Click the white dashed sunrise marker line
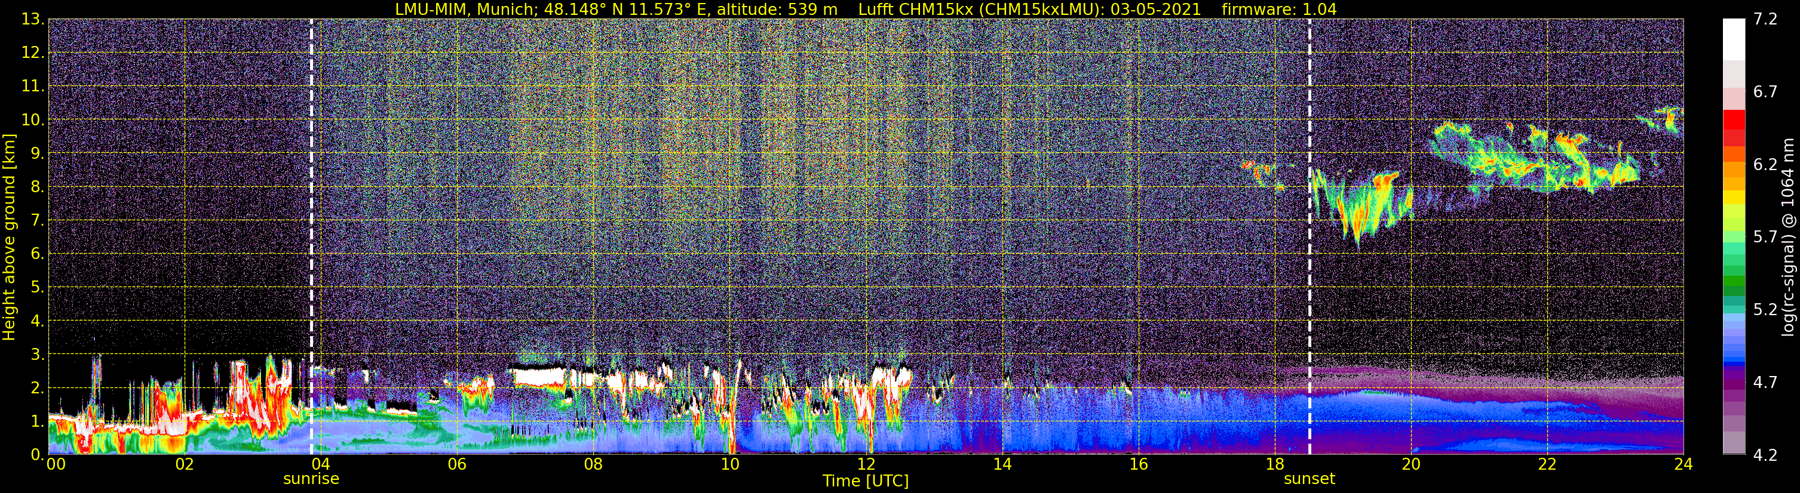This screenshot has height=493, width=1800. click(311, 237)
